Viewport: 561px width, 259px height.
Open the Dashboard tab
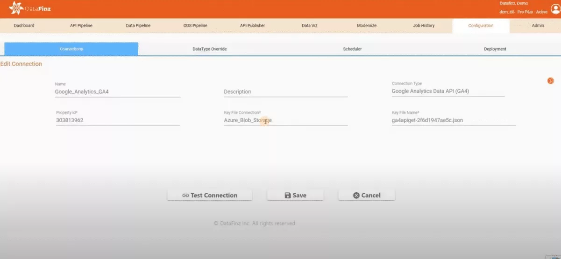(x=24, y=26)
